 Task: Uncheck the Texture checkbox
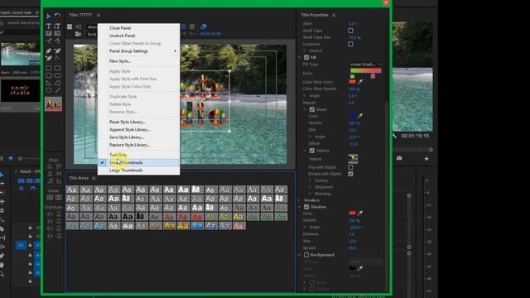click(x=312, y=151)
